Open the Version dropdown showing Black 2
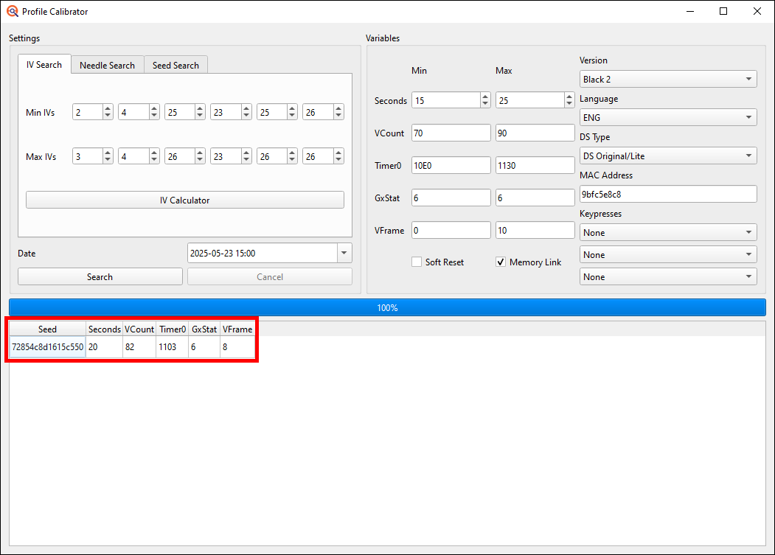 click(x=668, y=79)
